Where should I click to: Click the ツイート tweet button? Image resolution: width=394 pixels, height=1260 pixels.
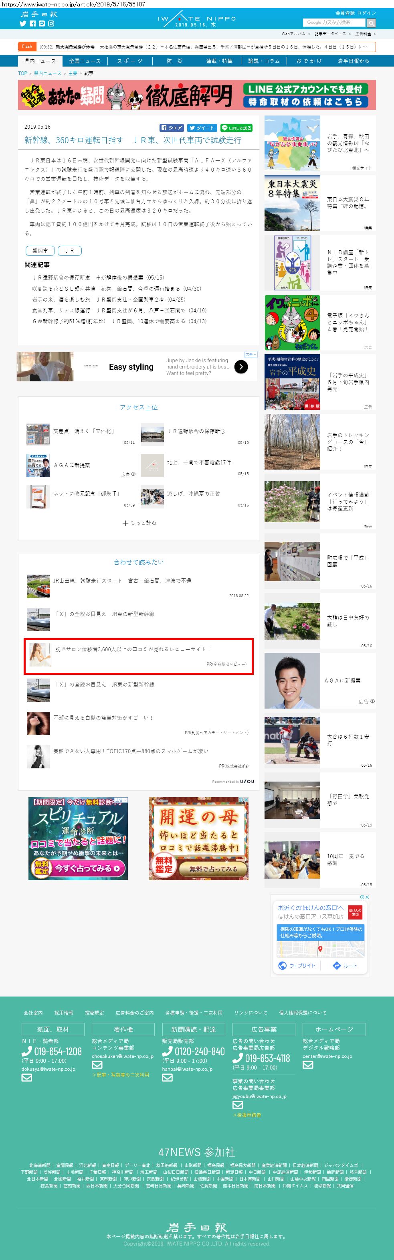click(x=202, y=128)
